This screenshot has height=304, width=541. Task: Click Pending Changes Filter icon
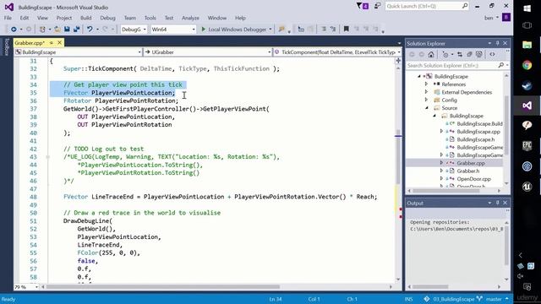[445, 54]
